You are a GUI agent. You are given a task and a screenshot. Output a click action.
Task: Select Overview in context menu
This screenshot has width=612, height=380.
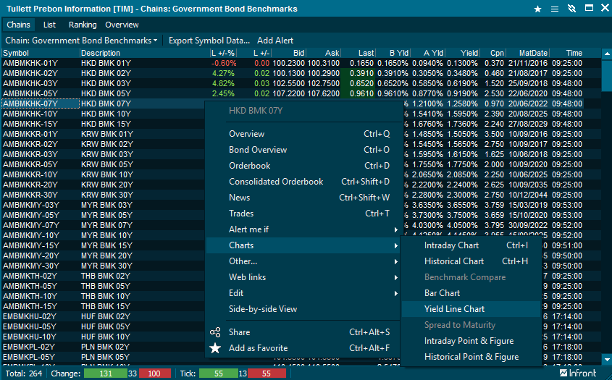303,134
